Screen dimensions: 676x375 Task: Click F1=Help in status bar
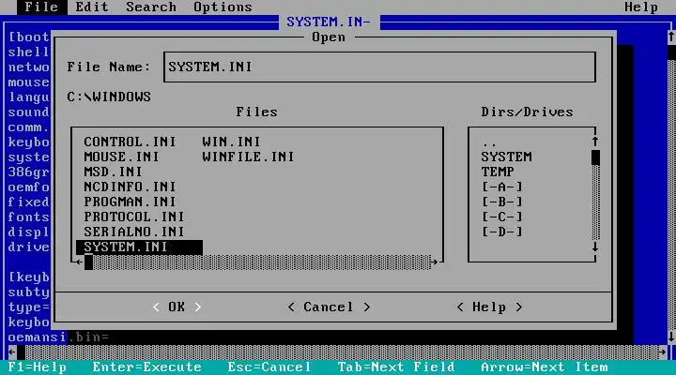pos(37,367)
